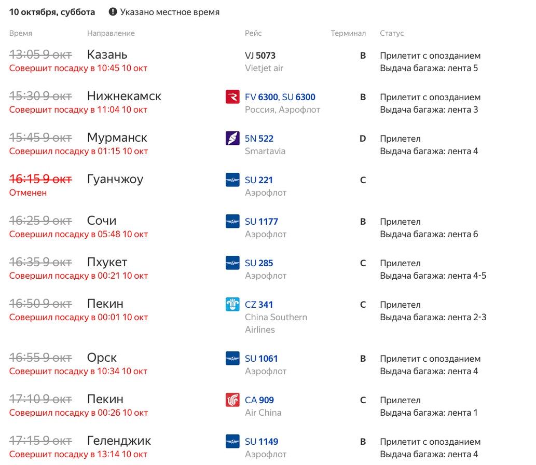Viewport: 536px width, 465px height.
Task: Click the Aeroflot logo beside SU 1177
Action: (x=232, y=221)
